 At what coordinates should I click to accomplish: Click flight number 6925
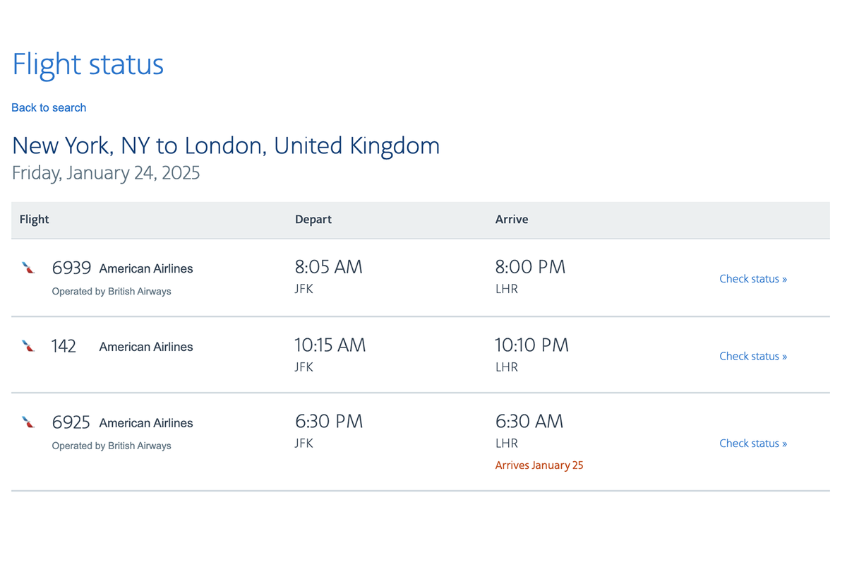71,422
